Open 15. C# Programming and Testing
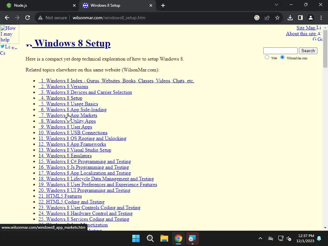 click(85, 161)
